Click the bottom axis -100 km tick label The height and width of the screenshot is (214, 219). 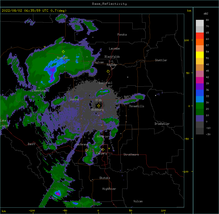pos(32,210)
